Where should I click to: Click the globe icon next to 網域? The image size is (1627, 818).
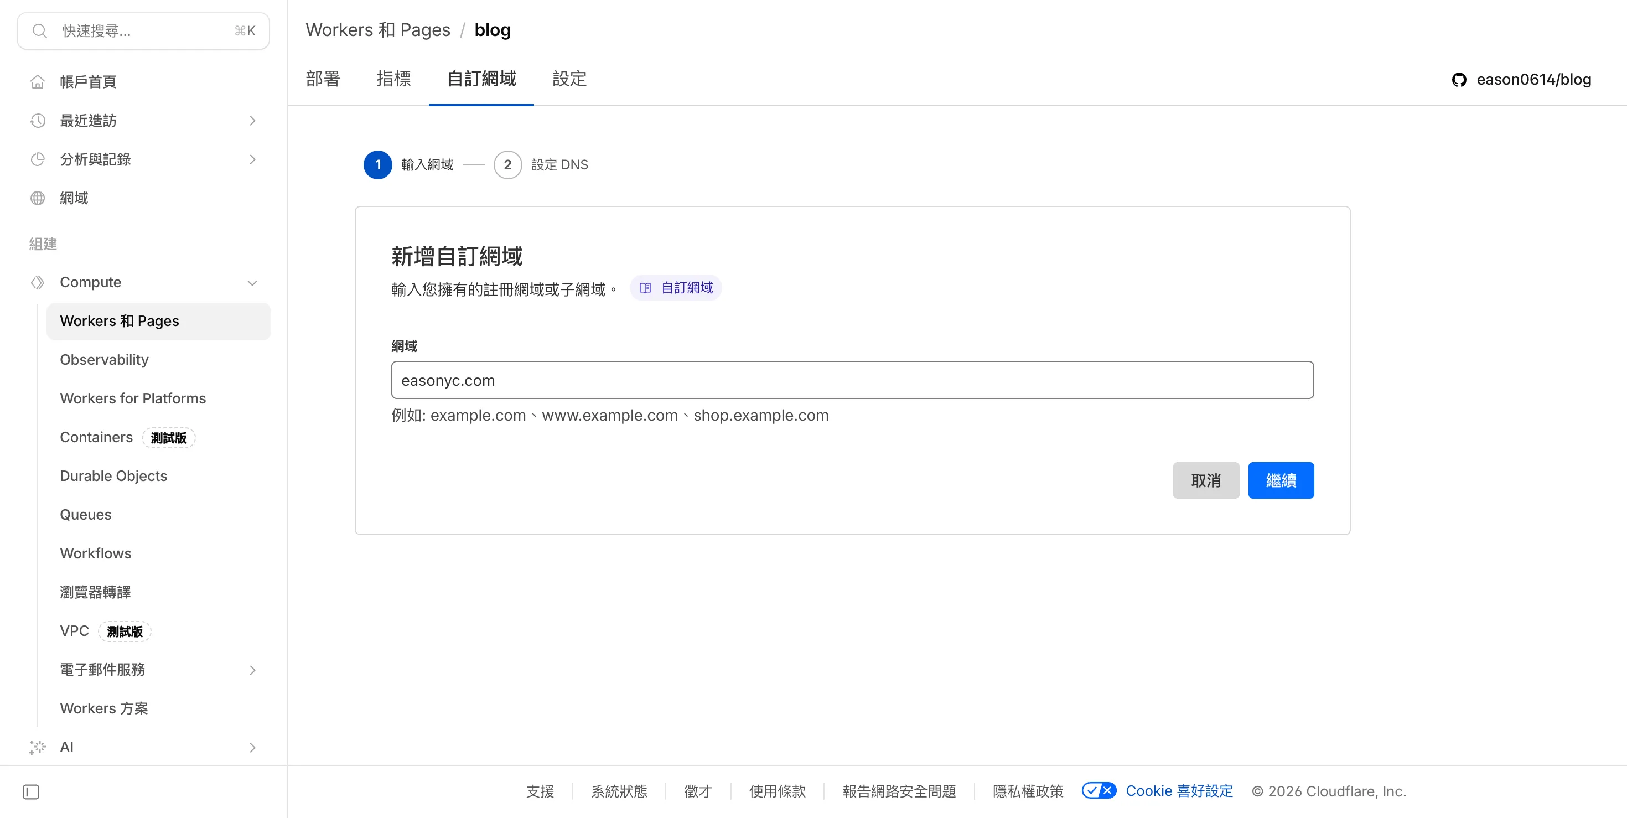click(x=38, y=198)
